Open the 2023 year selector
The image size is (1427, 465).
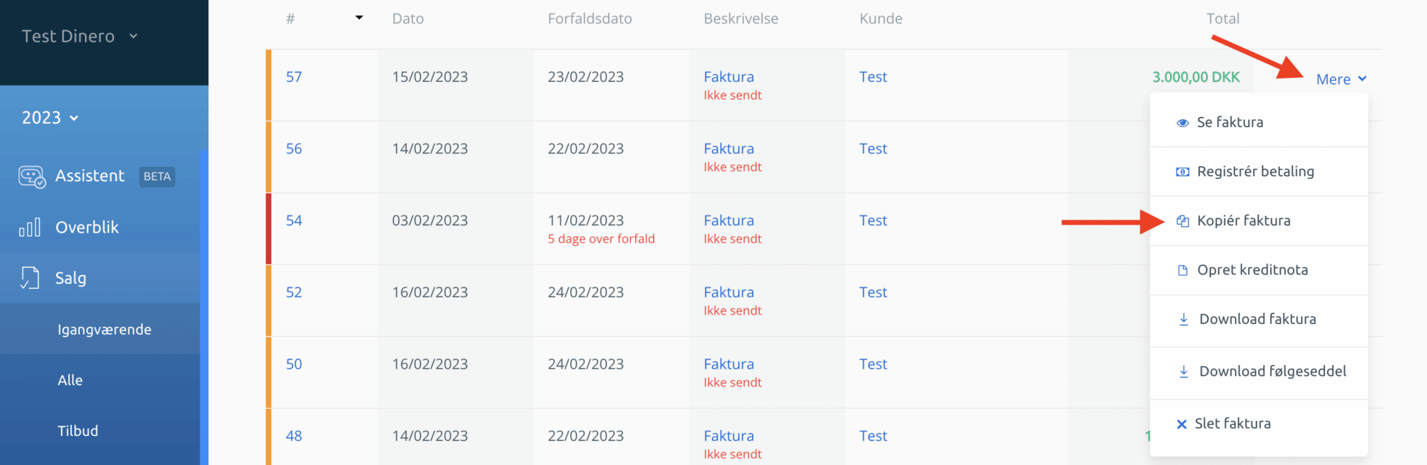point(50,118)
